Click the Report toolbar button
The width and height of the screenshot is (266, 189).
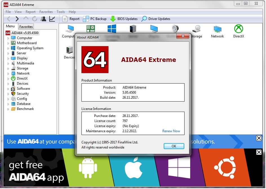71,19
